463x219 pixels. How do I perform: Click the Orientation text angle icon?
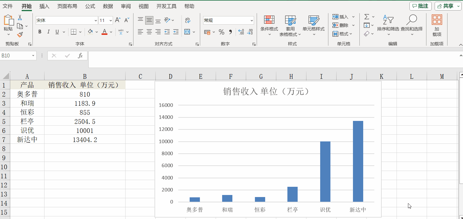167,20
